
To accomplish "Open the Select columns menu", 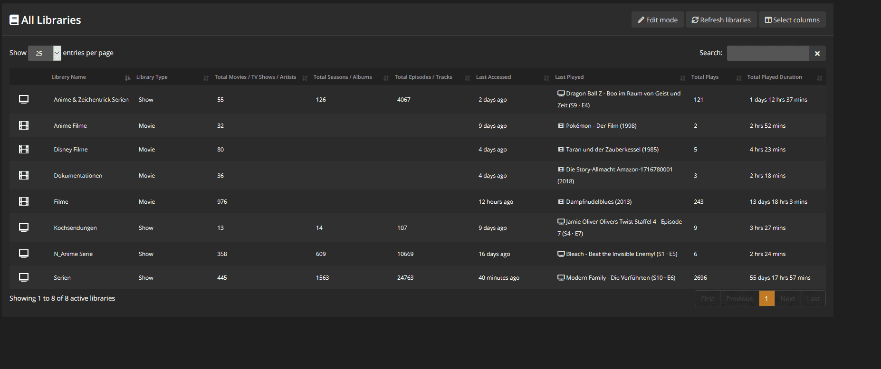I will click(x=792, y=20).
